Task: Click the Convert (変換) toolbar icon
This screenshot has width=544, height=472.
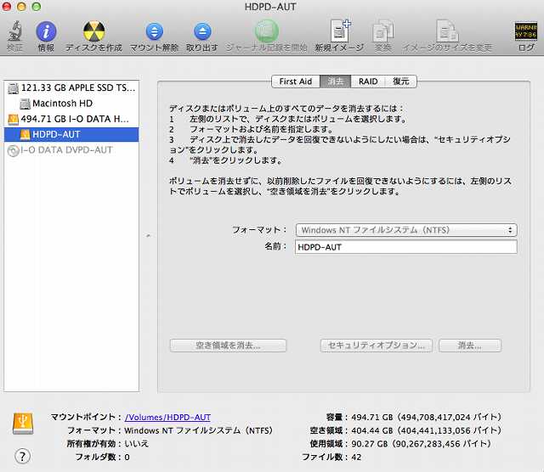Action: pos(382,31)
